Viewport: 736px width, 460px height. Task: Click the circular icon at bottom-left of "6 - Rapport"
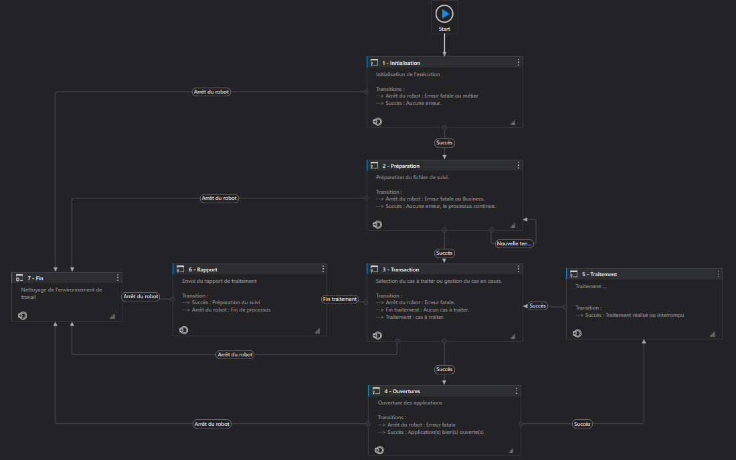[183, 330]
